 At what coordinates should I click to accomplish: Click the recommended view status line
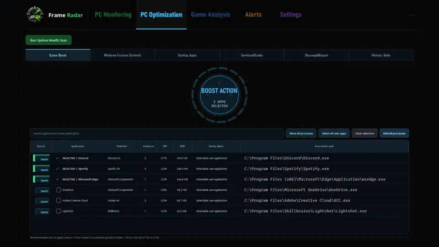(94, 237)
